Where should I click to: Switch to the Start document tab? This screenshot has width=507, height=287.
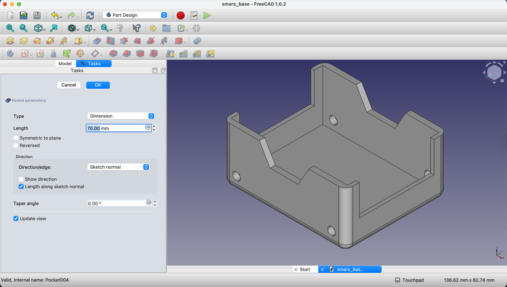[305, 269]
